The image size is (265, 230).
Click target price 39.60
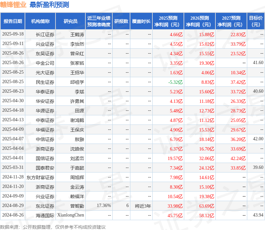(258, 168)
